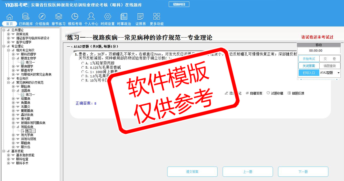Select 练习一 under 泪器病 in tree
The width and height of the screenshot is (344, 181).
(30, 95)
